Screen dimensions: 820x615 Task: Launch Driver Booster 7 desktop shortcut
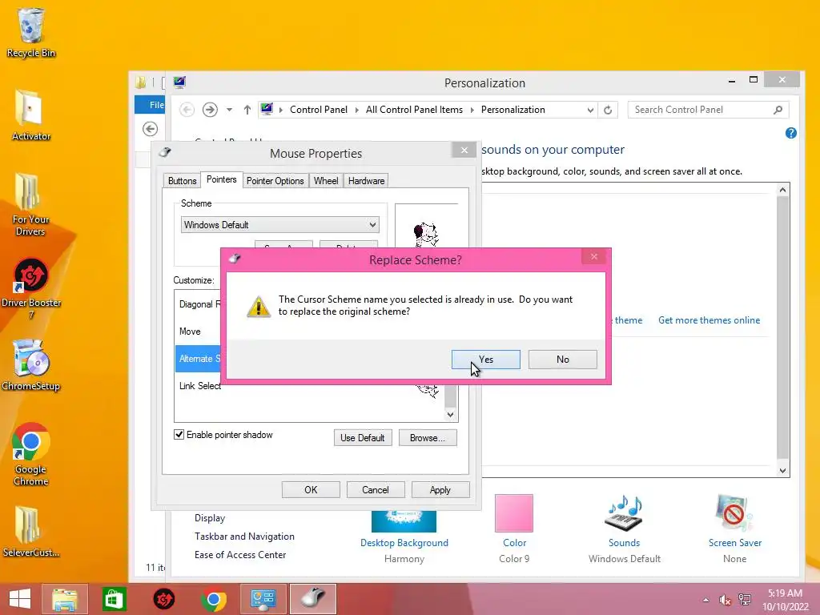[31, 287]
